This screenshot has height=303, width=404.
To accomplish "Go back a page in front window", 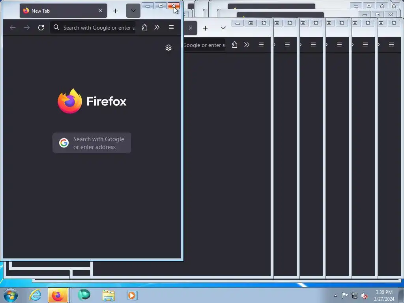I will click(13, 27).
